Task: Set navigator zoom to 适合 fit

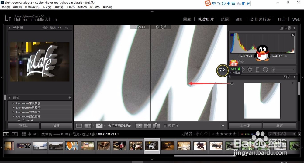Action: pyautogui.click(x=45, y=28)
